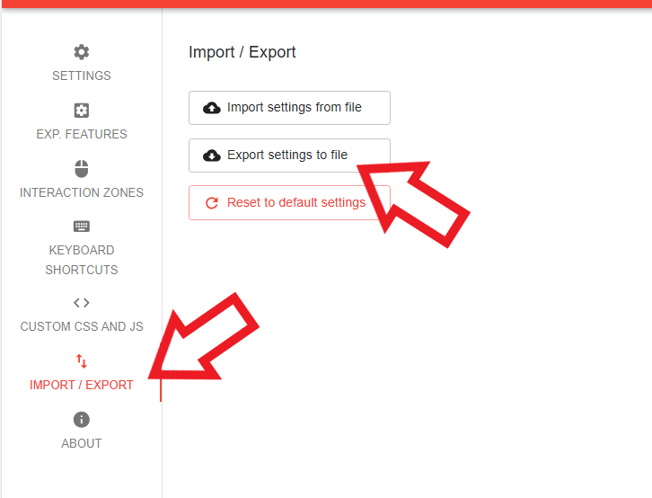The width and height of the screenshot is (652, 498).
Task: Click the reset circular arrow icon
Action: 212,202
